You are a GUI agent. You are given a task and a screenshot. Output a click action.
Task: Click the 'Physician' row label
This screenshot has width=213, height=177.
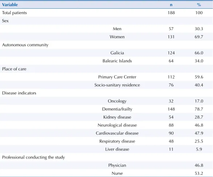tap(117, 165)
